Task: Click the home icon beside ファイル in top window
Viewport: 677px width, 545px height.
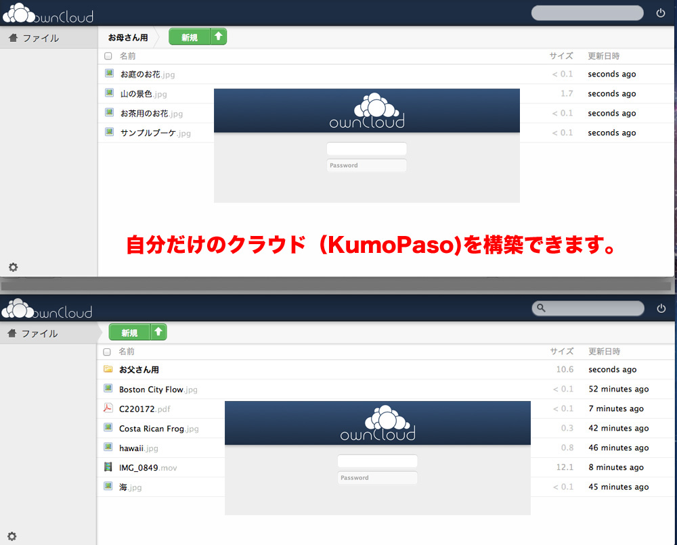Action: pos(13,38)
